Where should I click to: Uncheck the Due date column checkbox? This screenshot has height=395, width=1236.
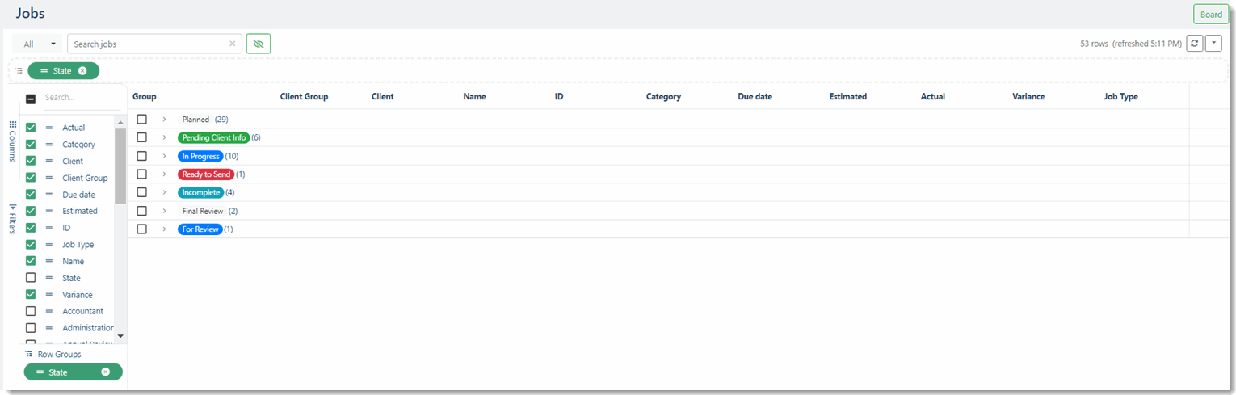(x=31, y=195)
